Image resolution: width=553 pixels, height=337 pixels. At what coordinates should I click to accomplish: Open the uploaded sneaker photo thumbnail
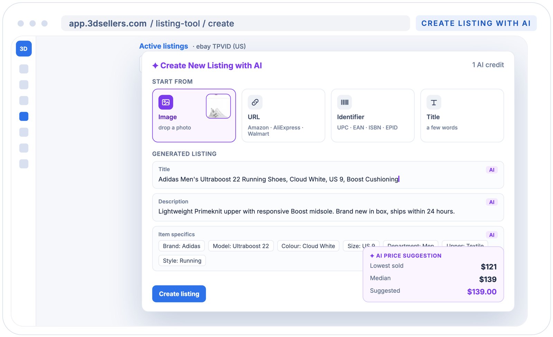click(x=218, y=106)
